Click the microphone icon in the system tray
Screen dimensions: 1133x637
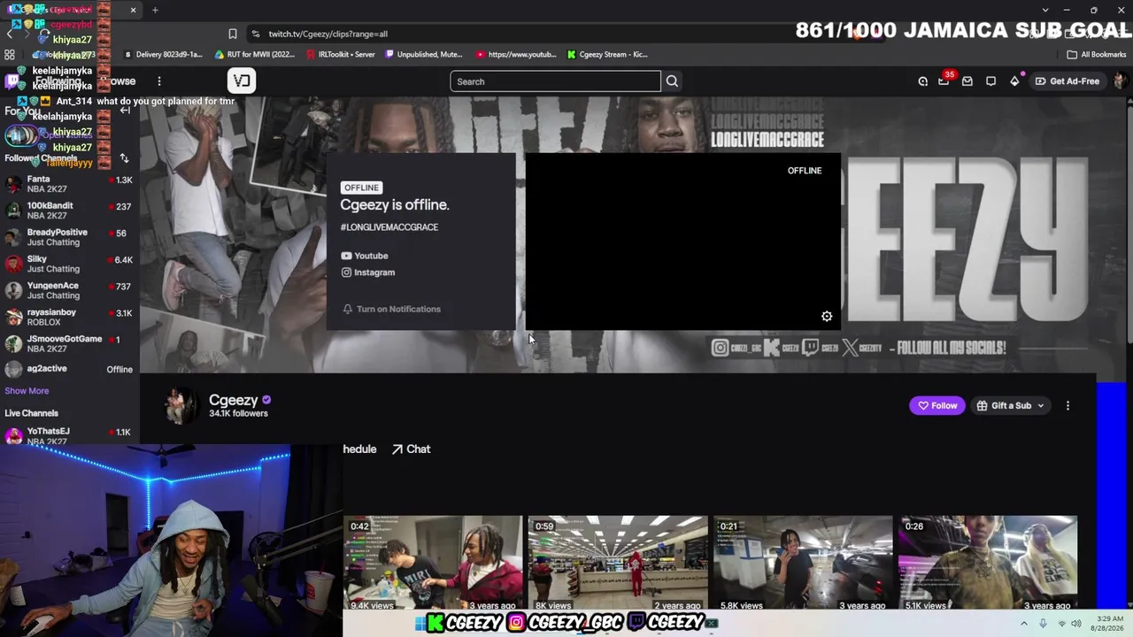(x=1043, y=624)
